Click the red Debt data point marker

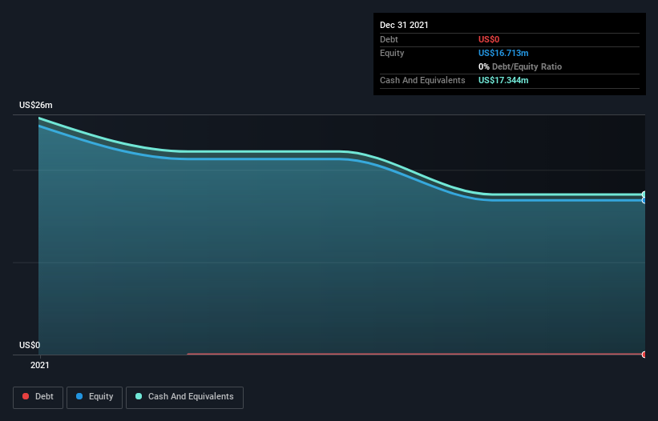tap(644, 355)
